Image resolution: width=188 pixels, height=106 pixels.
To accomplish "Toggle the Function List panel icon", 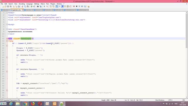I will pyautogui.click(x=70, y=6).
